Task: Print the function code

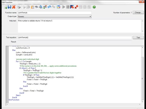Action: 19,7
